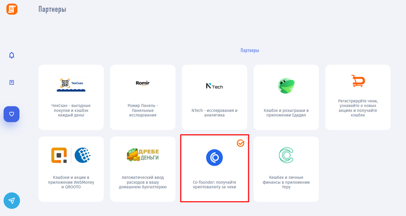
Task: Open Кэшбэк и розыгрыши Едадил description
Action: pyautogui.click(x=286, y=113)
